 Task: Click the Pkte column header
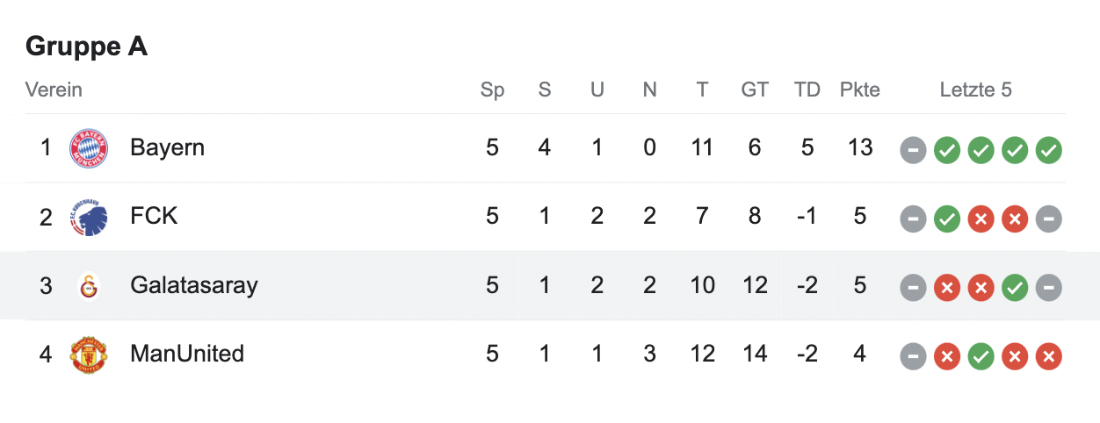(859, 90)
